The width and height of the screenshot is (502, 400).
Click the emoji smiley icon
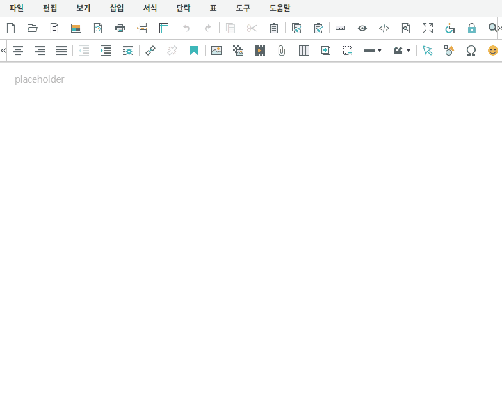492,51
